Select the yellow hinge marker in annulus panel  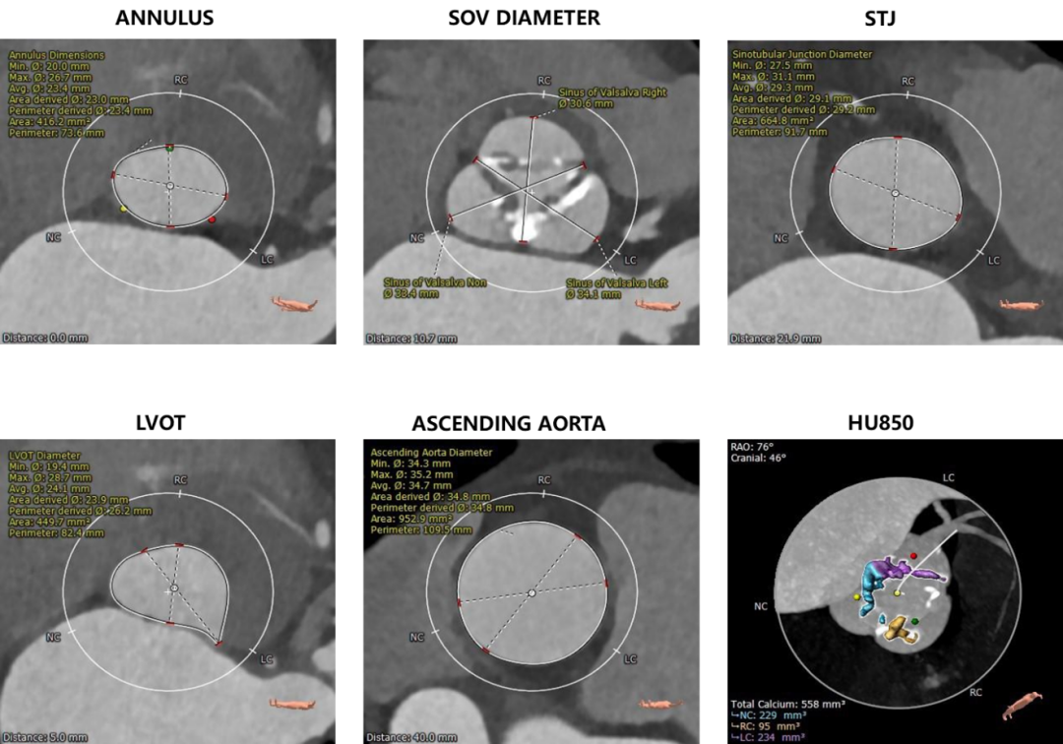[124, 209]
